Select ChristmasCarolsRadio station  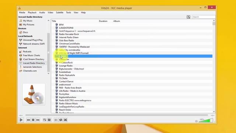click(x=69, y=44)
